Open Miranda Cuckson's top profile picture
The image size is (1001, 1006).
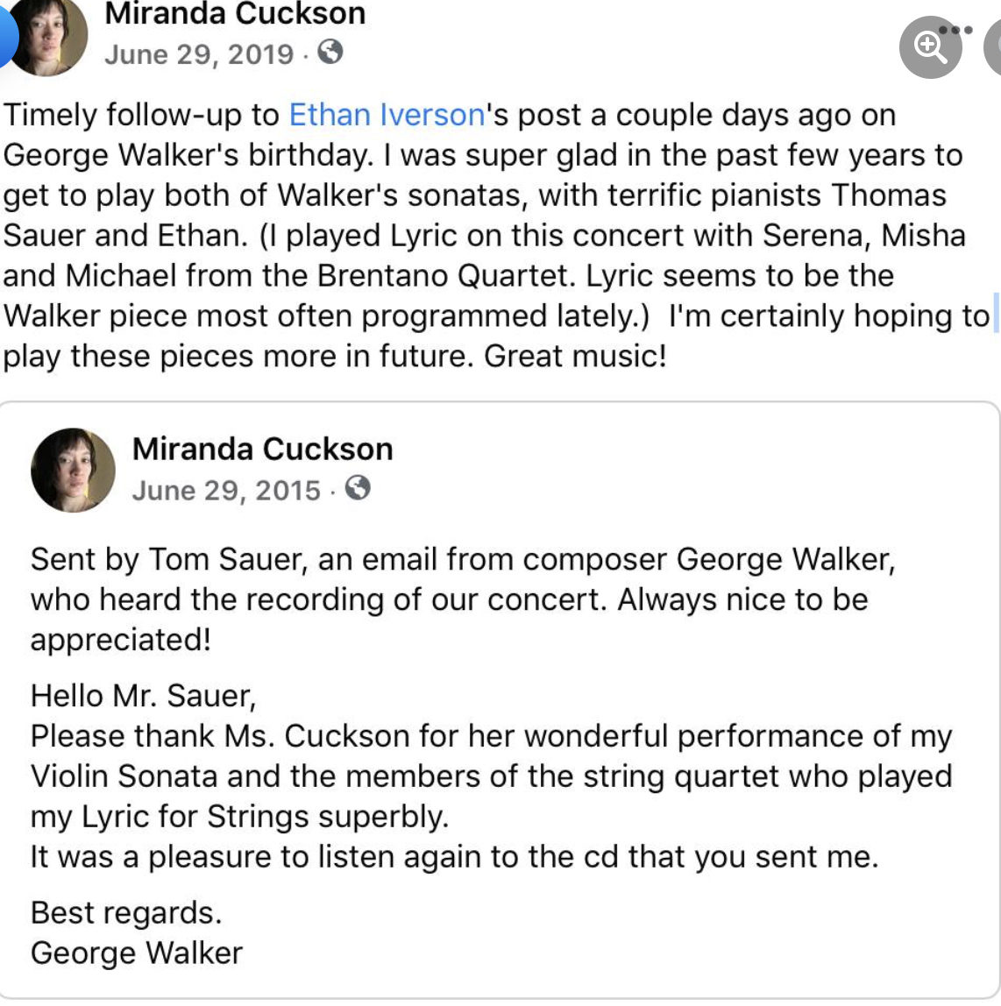tap(48, 35)
